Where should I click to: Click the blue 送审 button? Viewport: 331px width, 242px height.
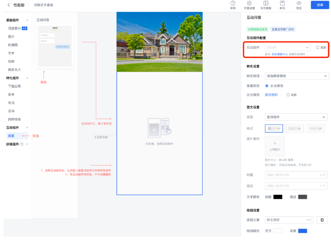pyautogui.click(x=319, y=5)
